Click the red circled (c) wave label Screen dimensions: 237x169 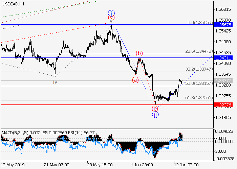pyautogui.click(x=154, y=108)
